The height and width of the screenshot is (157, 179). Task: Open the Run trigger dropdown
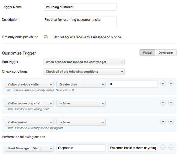pos(83,62)
